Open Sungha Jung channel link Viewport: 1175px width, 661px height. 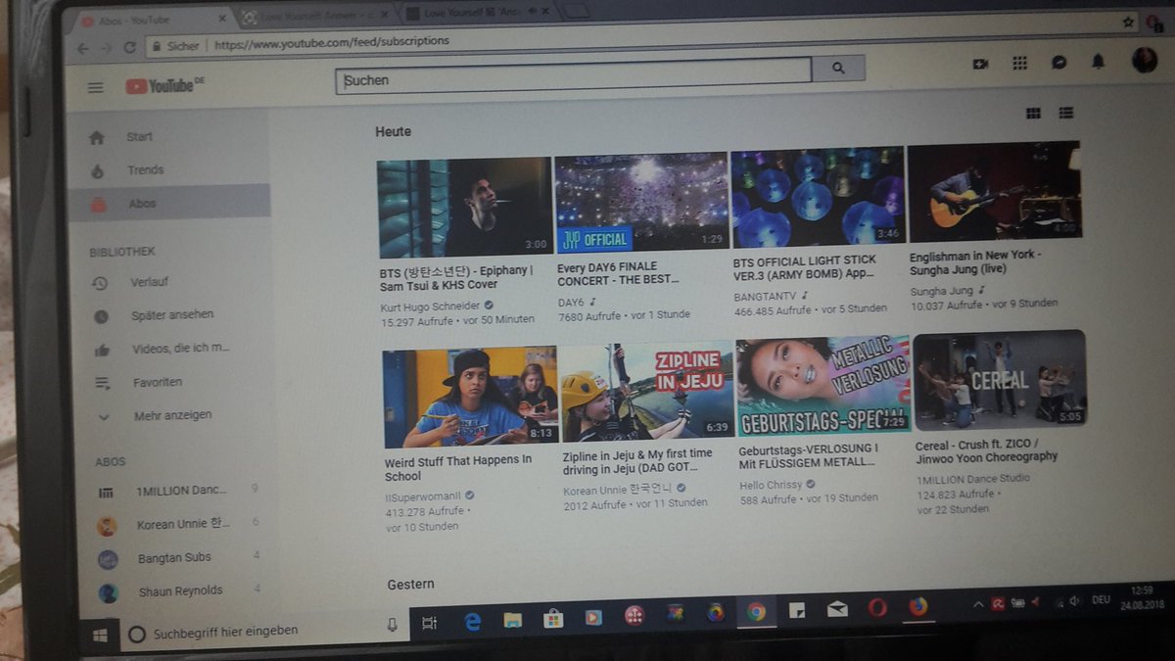[x=941, y=291]
